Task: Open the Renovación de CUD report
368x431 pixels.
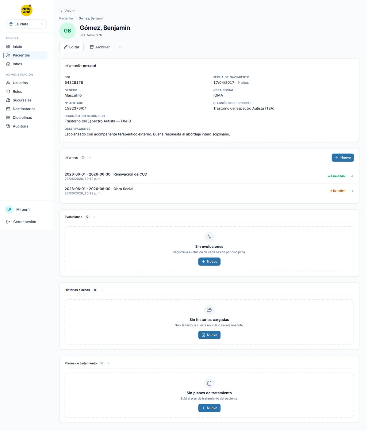Action: click(209, 176)
